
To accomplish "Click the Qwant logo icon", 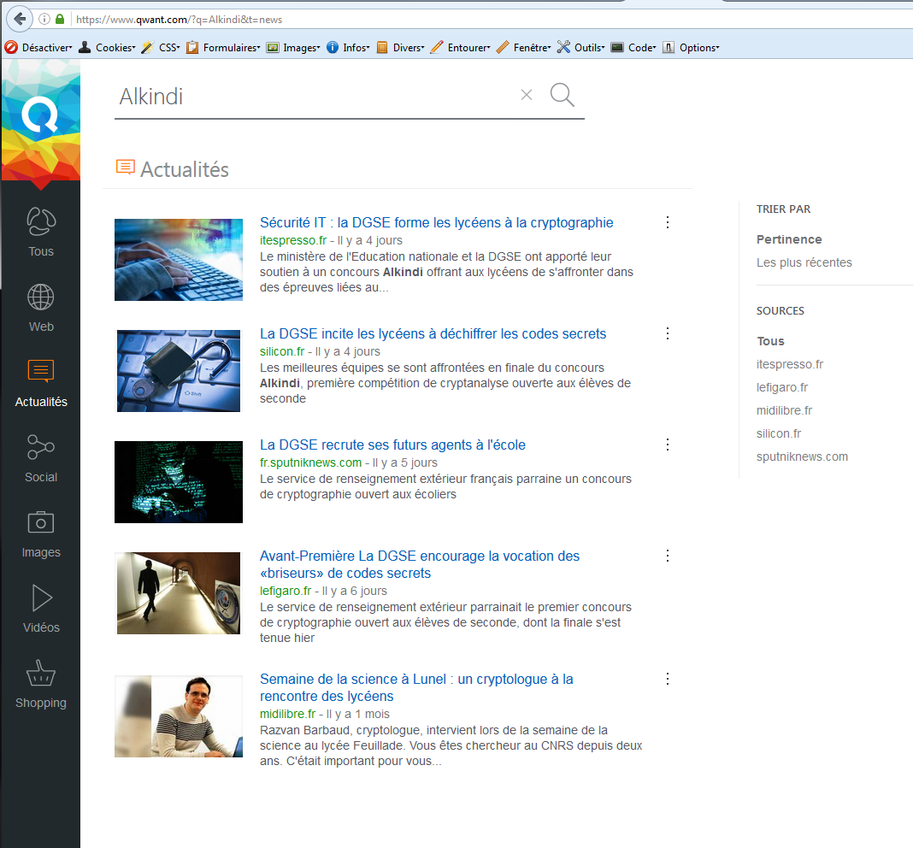I will tap(40, 115).
